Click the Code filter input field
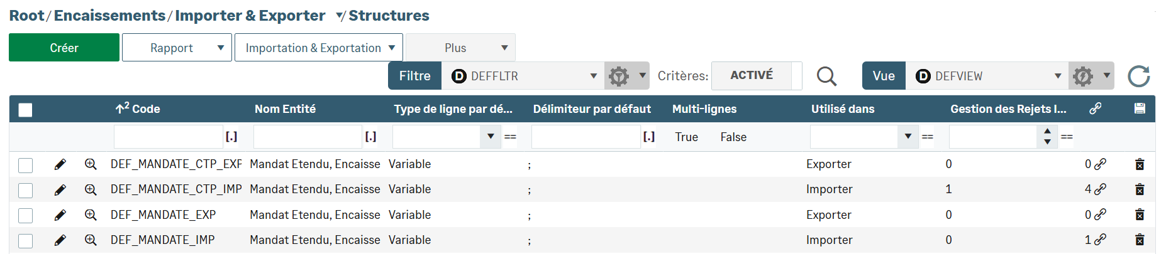This screenshot has height=254, width=1166. pos(168,137)
